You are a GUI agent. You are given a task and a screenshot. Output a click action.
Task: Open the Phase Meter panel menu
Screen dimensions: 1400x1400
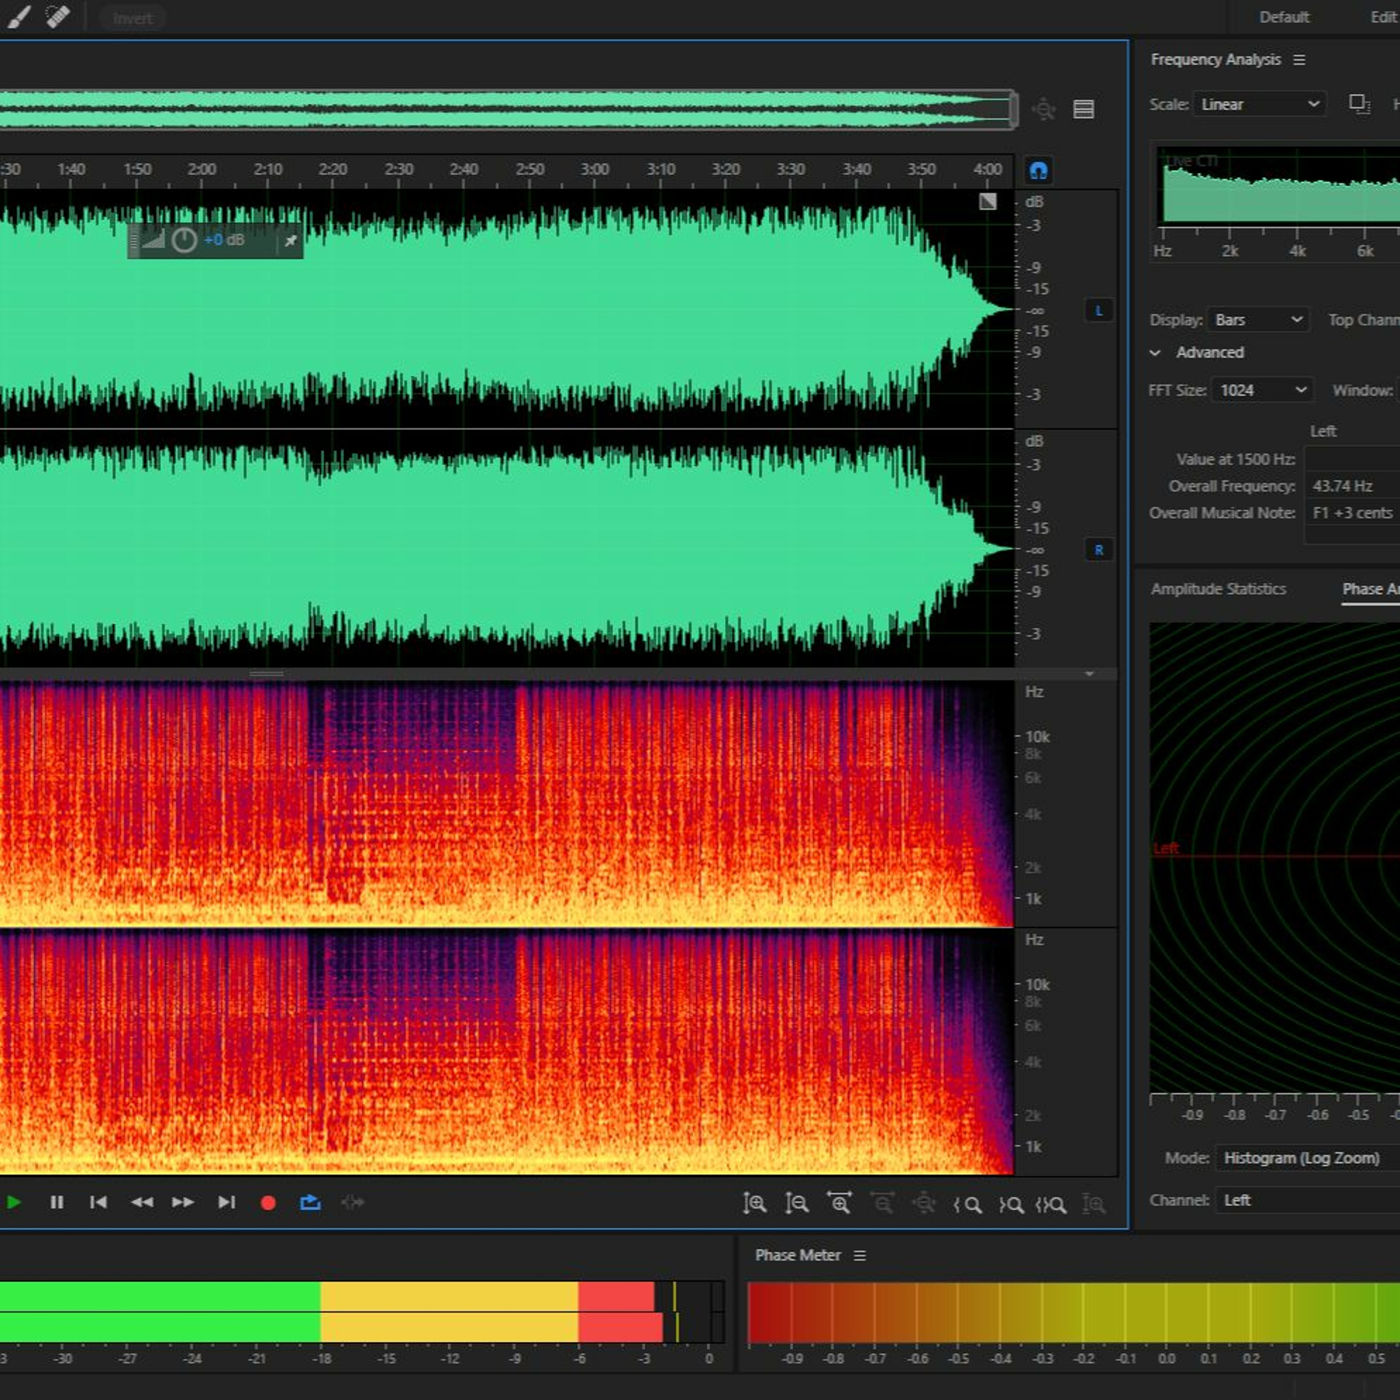point(860,1255)
